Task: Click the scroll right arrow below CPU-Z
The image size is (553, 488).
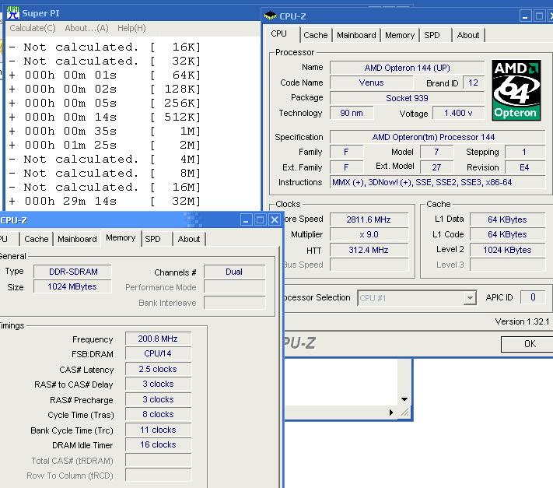Action: pos(391,413)
